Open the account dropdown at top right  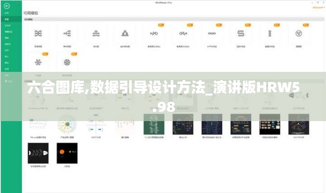[318, 8]
